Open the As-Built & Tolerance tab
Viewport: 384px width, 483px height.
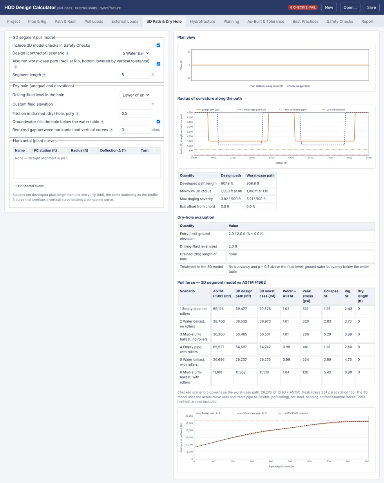click(266, 22)
